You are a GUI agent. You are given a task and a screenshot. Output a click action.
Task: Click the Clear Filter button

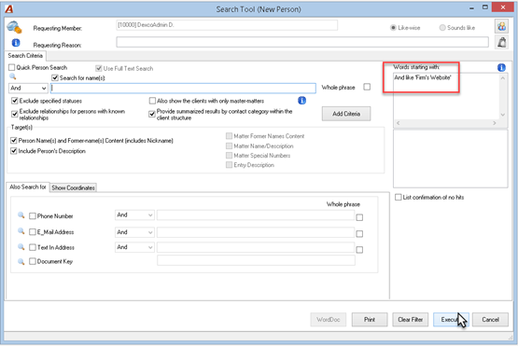tap(411, 319)
